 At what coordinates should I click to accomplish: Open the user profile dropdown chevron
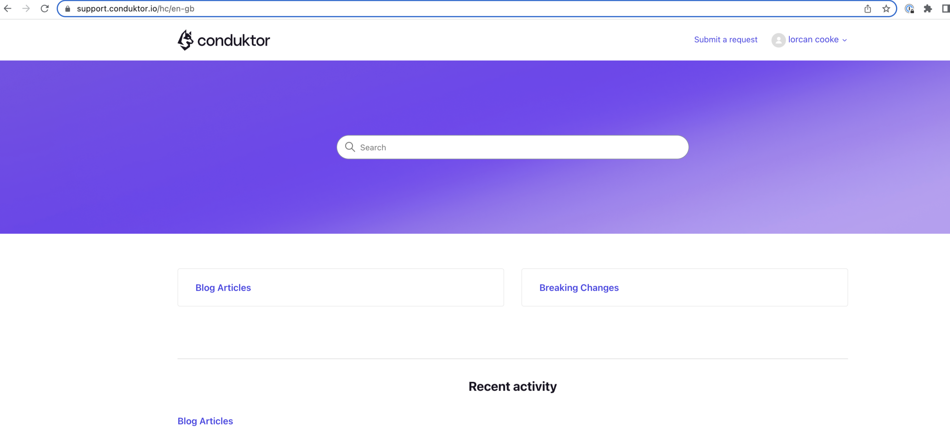coord(844,41)
